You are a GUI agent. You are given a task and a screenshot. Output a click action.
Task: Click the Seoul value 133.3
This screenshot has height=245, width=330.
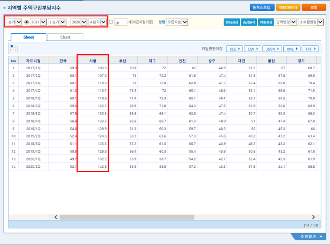point(102,121)
